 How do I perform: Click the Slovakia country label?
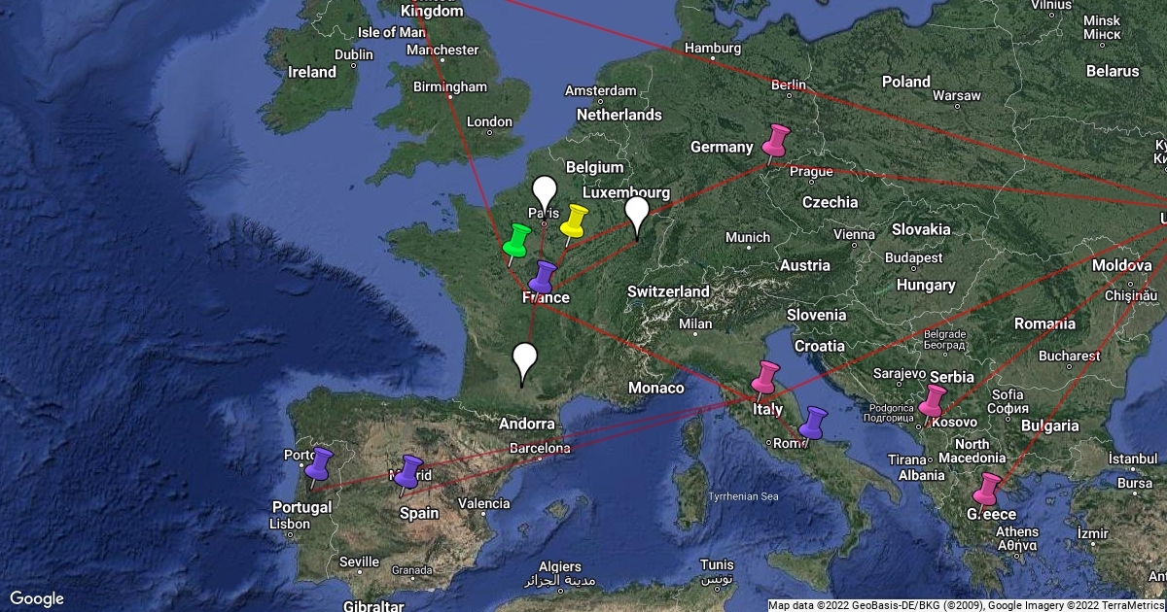921,229
